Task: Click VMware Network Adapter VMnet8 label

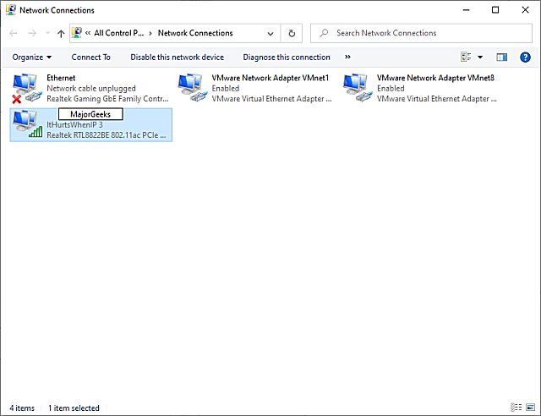Action: pos(435,78)
